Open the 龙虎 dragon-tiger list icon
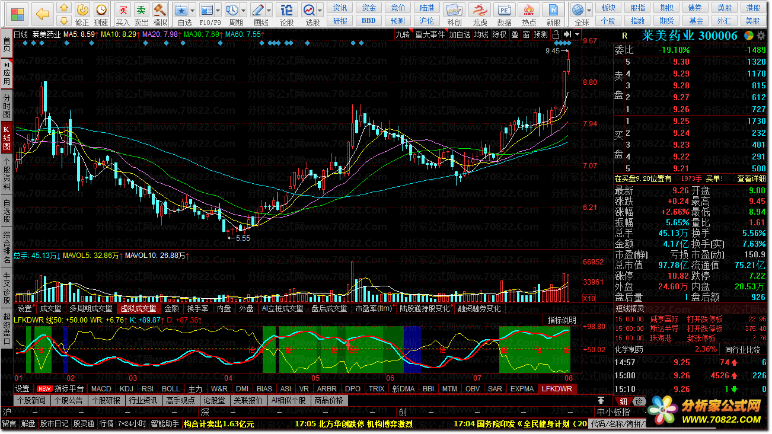772x434 pixels. 480,10
